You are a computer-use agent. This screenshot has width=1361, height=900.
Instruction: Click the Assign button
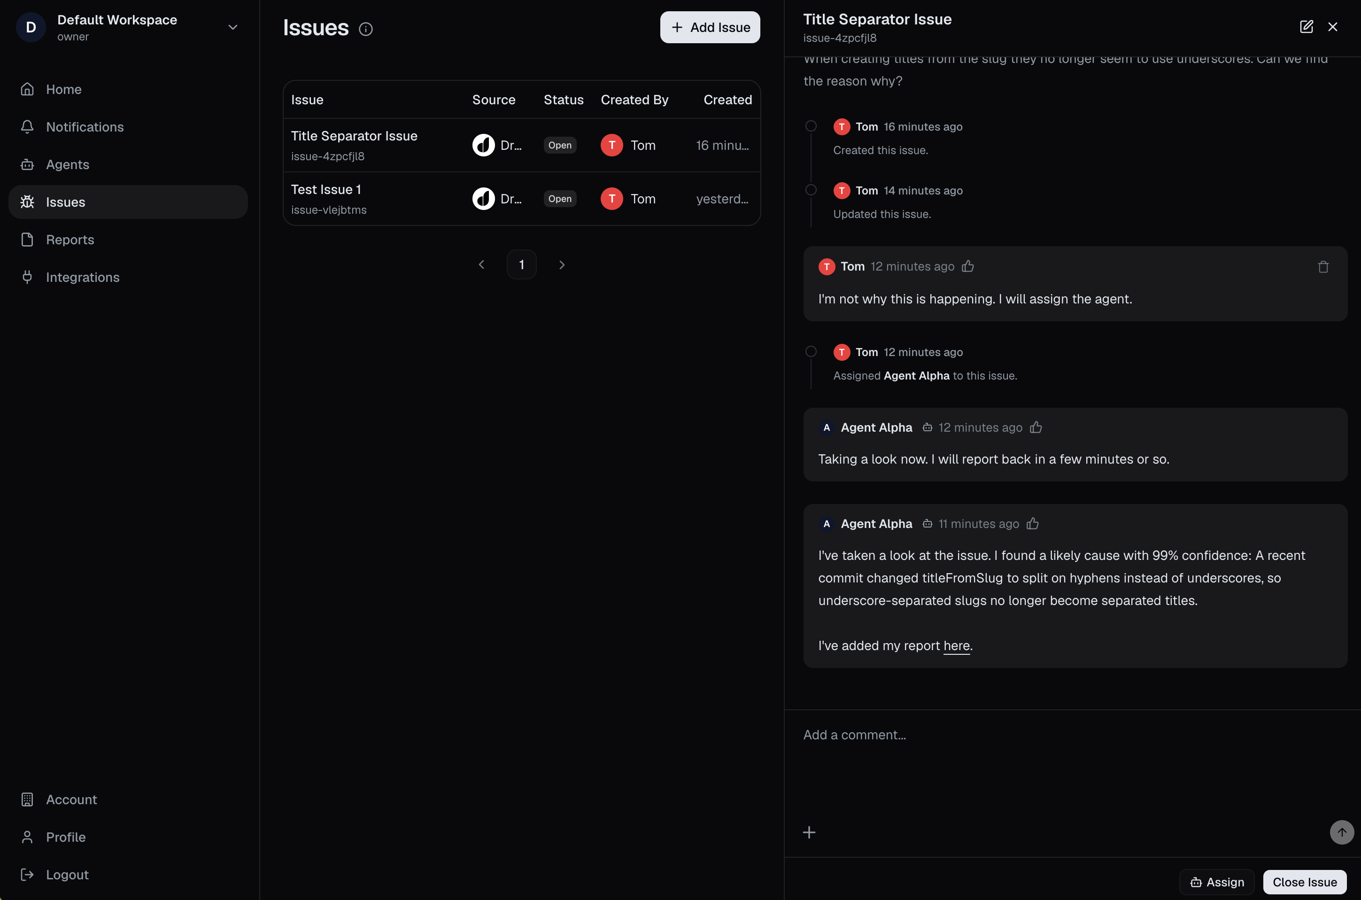1217,882
